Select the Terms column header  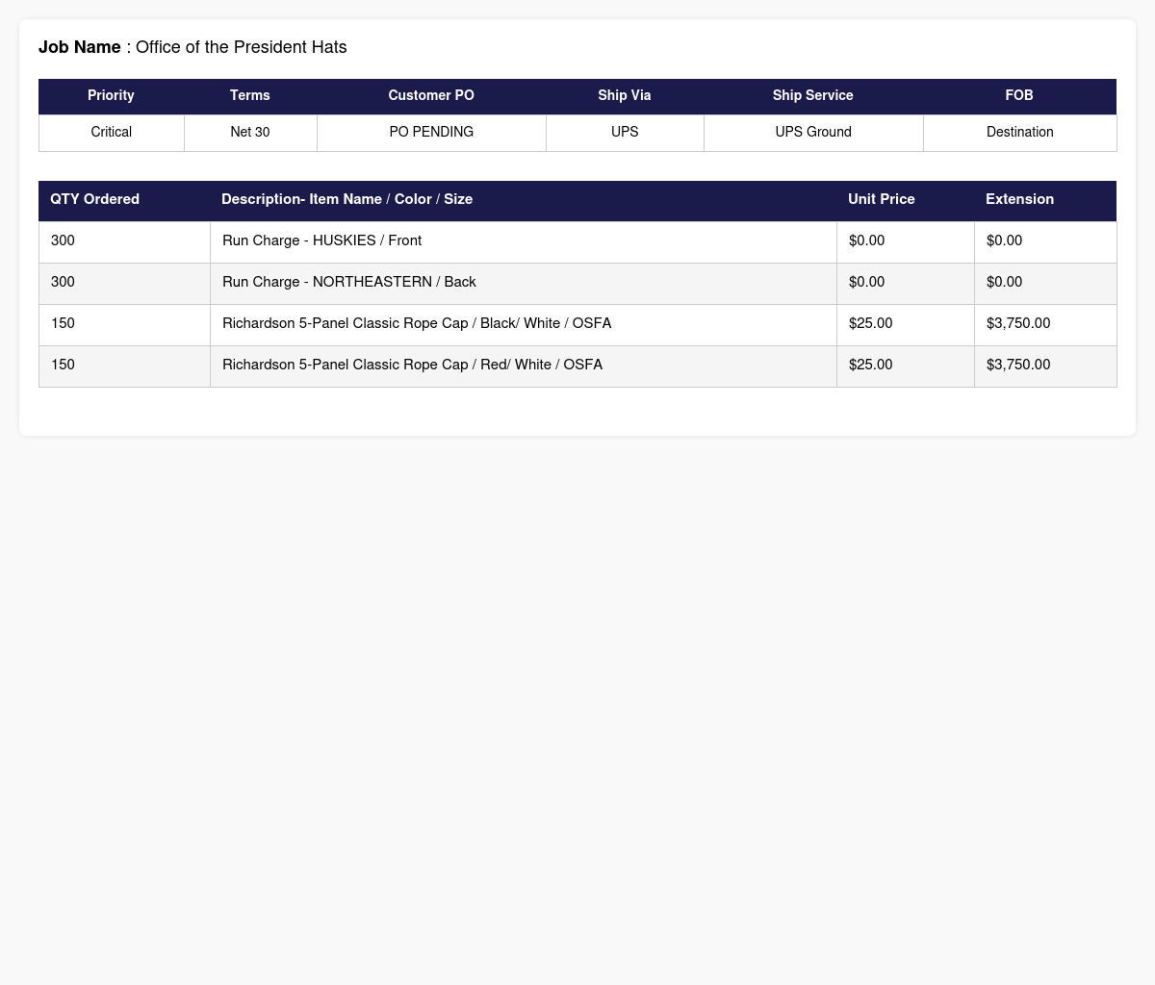(250, 96)
